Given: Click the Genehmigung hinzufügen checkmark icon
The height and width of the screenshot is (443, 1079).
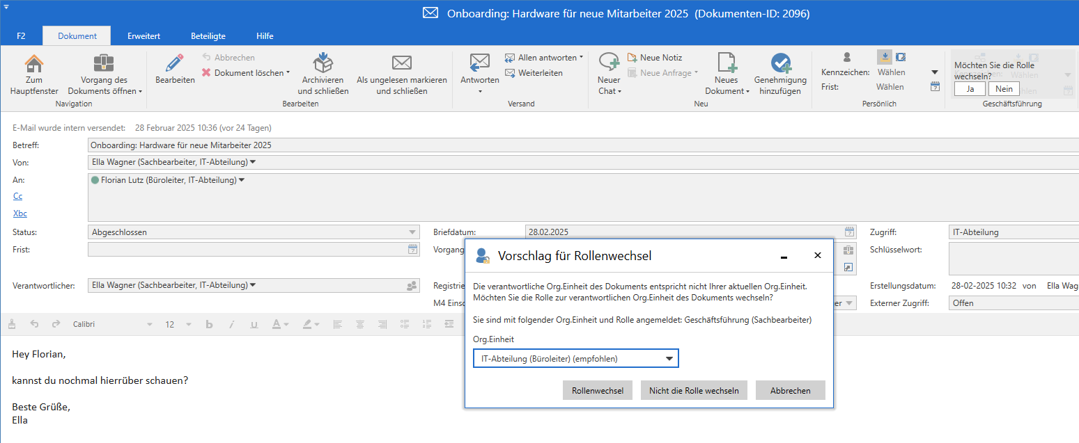Looking at the screenshot, I should [780, 64].
